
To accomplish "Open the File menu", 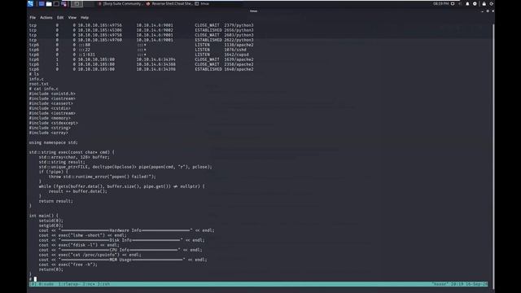I will click(33, 18).
